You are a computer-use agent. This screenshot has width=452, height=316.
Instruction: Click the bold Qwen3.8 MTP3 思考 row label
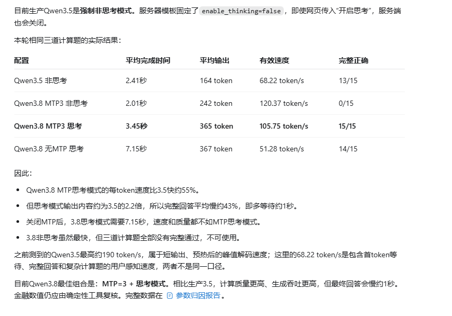[48, 126]
